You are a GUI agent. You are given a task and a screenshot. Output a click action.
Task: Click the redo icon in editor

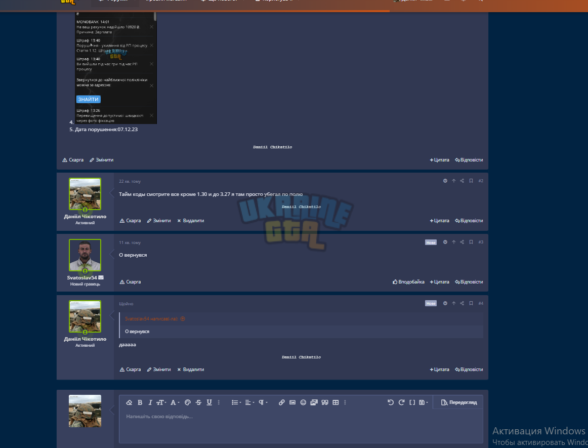click(401, 402)
